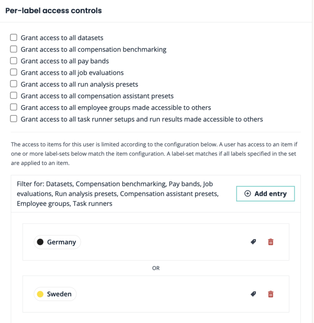This screenshot has height=323, width=314.
Task: Select the Germany label chip
Action: point(58,242)
